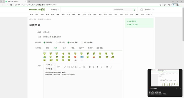The image size is (184, 98).
Task: Open 悅遊日本 in the navigation bar
Action: (x=149, y=14)
